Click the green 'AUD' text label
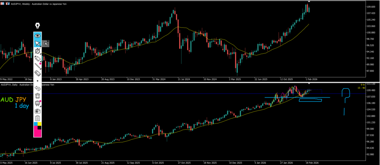The height and width of the screenshot is (165, 380). click(x=7, y=100)
